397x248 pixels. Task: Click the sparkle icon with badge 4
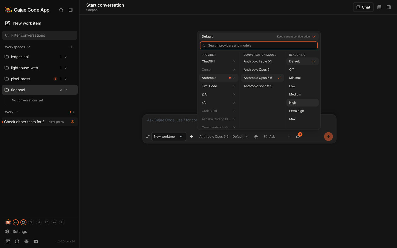(298, 136)
